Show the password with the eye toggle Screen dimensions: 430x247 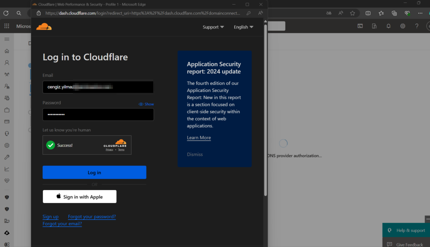146,104
